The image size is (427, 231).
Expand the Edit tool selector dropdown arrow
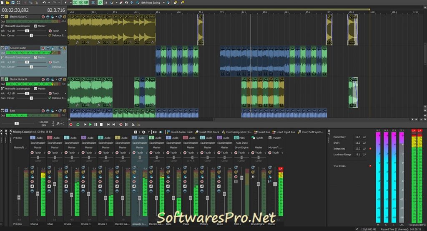pyautogui.click(x=70, y=3)
